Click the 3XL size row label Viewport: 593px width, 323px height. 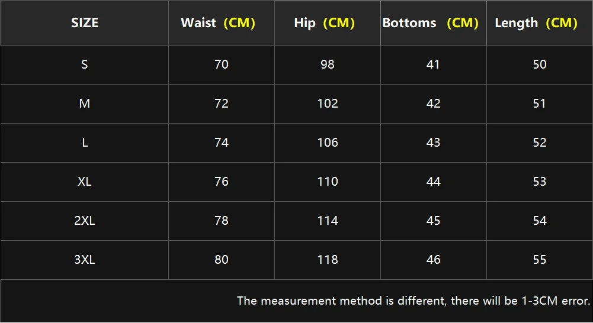[85, 260]
